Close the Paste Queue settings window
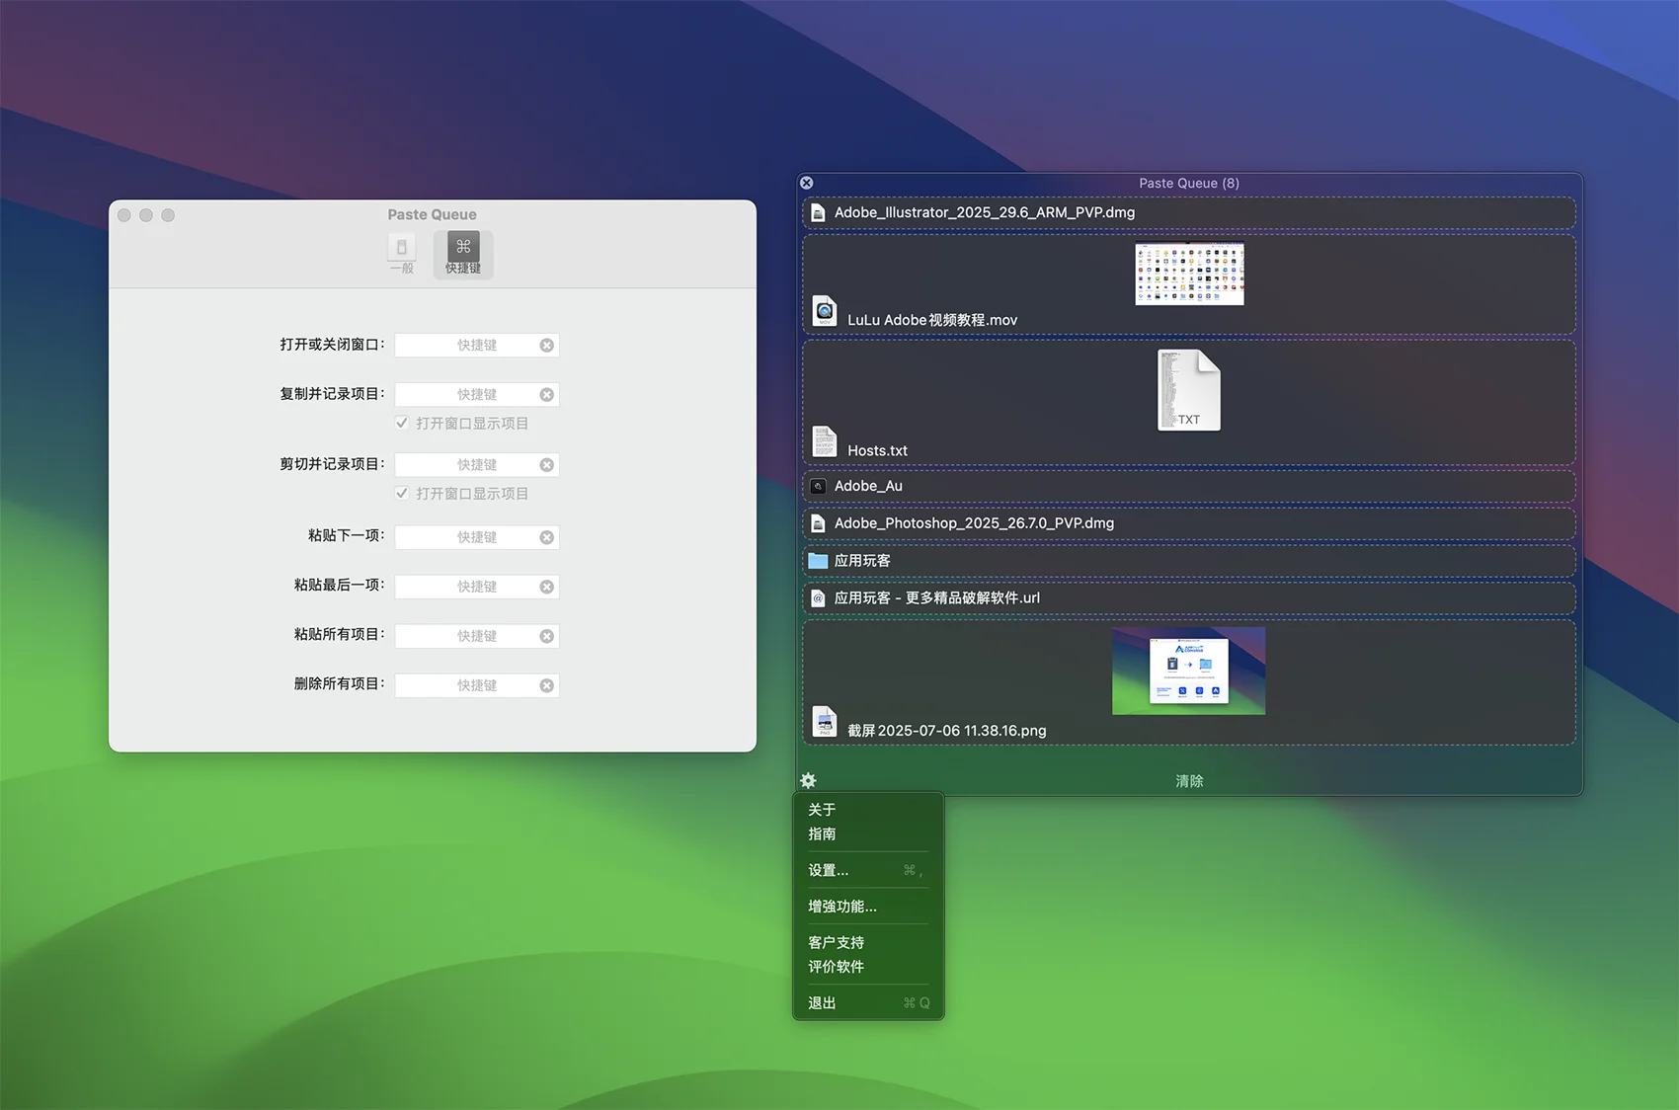 [124, 215]
